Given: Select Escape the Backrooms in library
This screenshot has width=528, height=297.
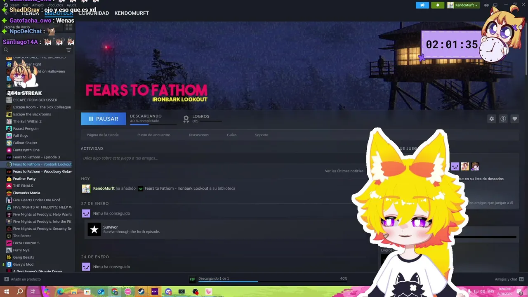Looking at the screenshot, I should pyautogui.click(x=32, y=114).
